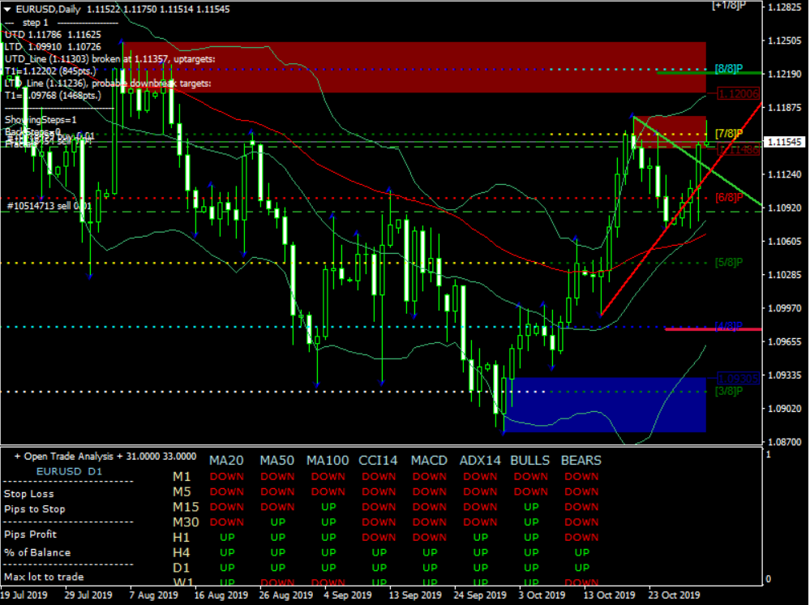Click the 'EURUSD D1' label in analysis panel
Viewport: 810px width, 605px height.
pos(69,472)
